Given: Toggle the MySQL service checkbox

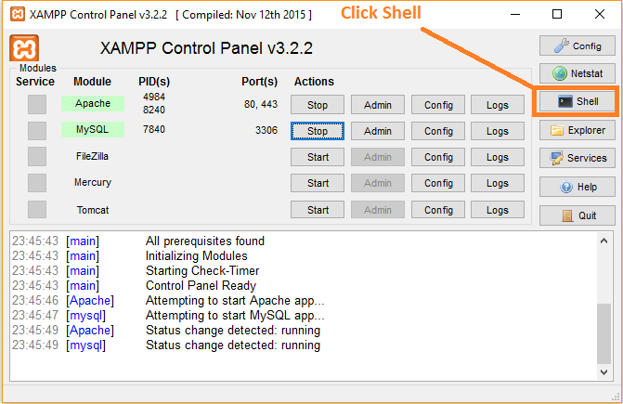Looking at the screenshot, I should [x=37, y=131].
